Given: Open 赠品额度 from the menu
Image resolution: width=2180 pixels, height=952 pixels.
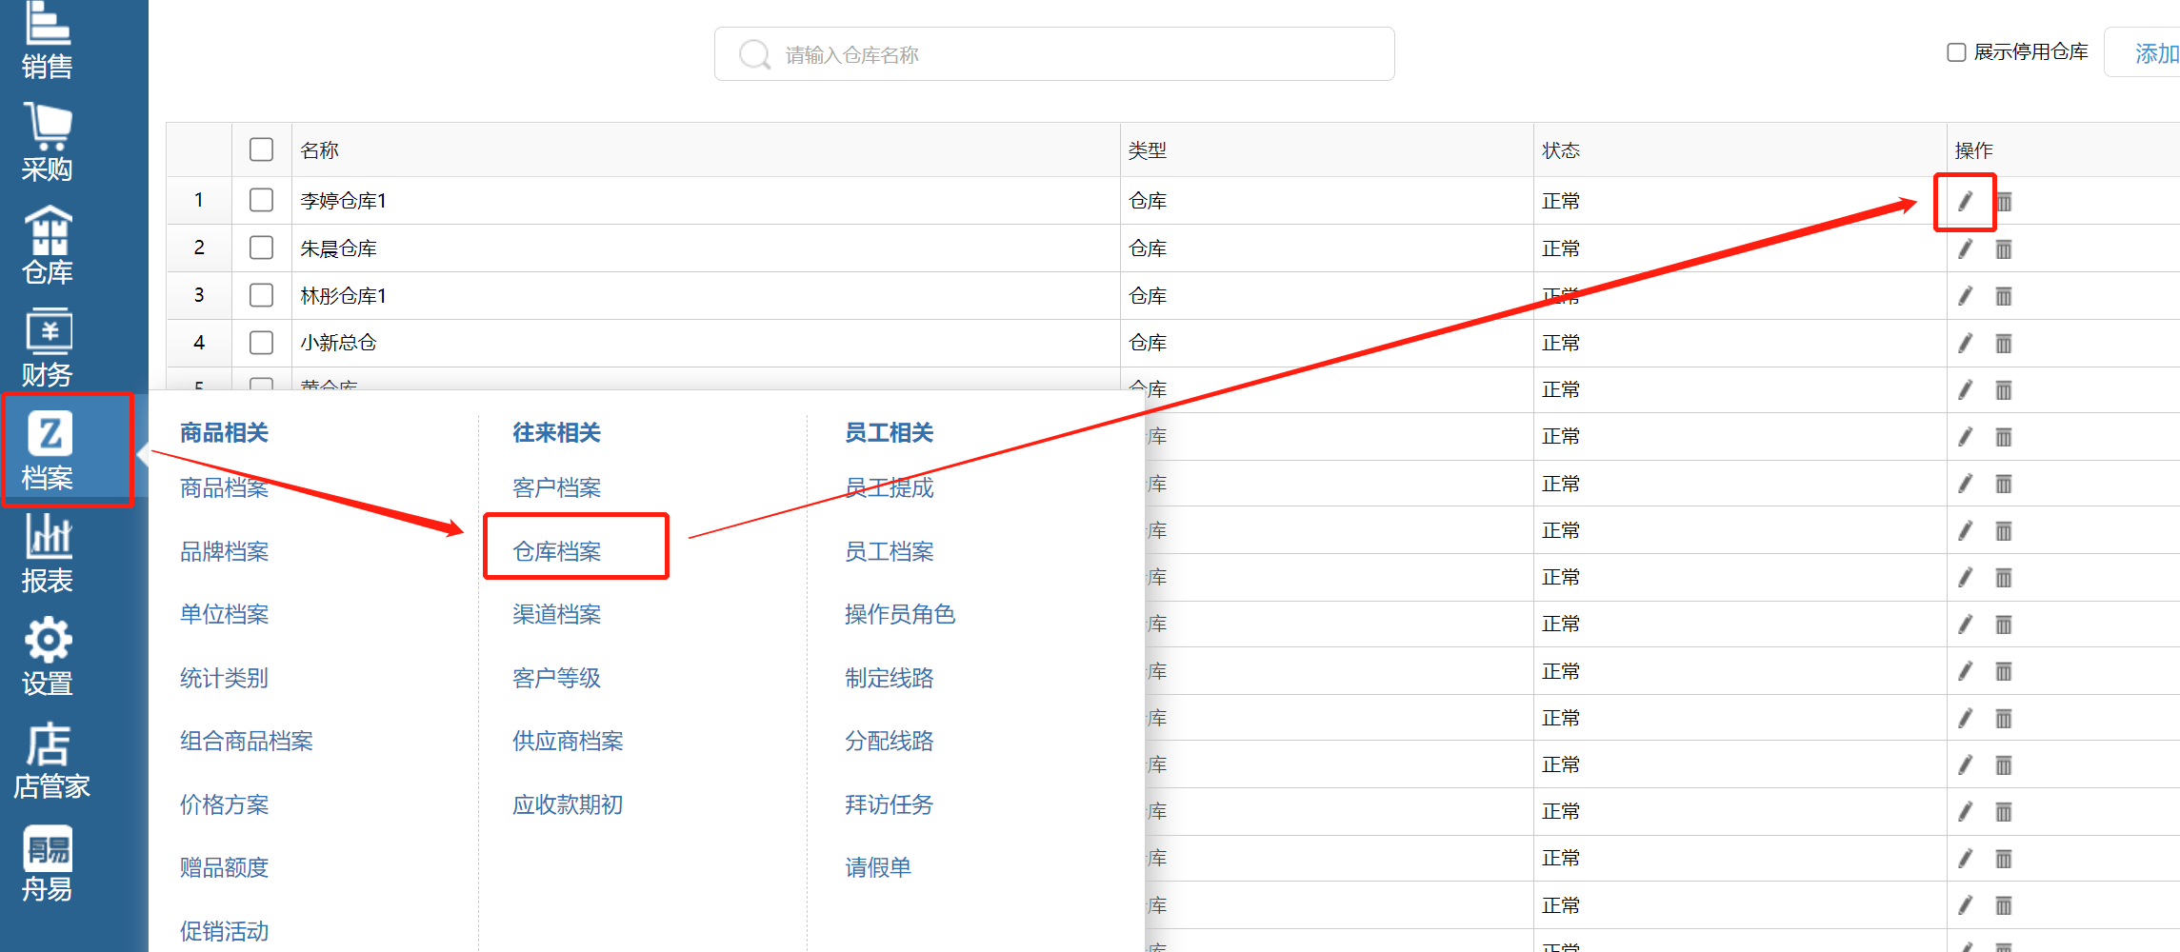Looking at the screenshot, I should coord(225,867).
